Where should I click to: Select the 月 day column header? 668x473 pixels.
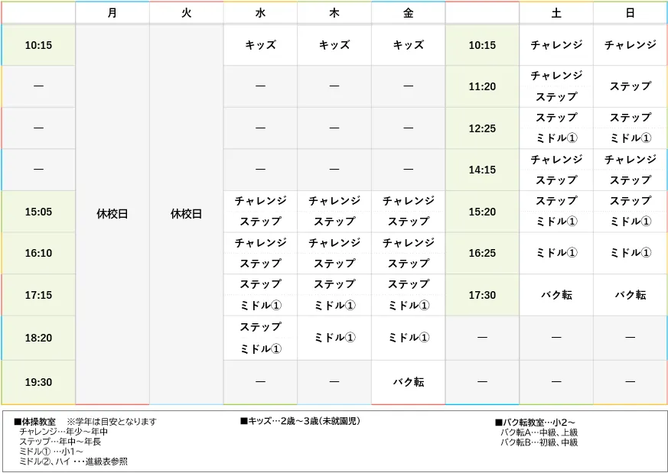111,12
